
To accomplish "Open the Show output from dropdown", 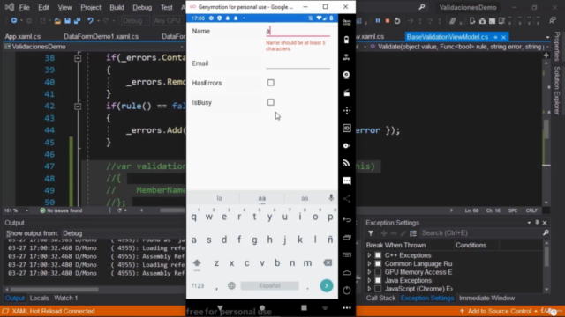I will (123, 233).
